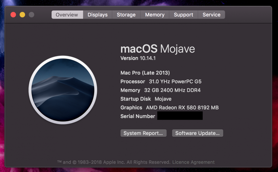Click the Version 10.14.1 text

pos(138,58)
